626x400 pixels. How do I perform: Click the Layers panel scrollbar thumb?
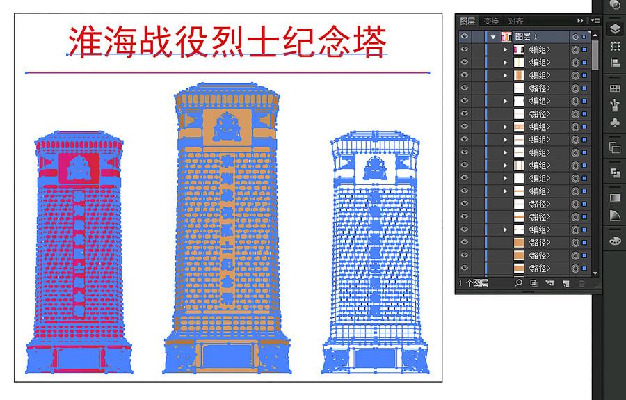(595, 55)
